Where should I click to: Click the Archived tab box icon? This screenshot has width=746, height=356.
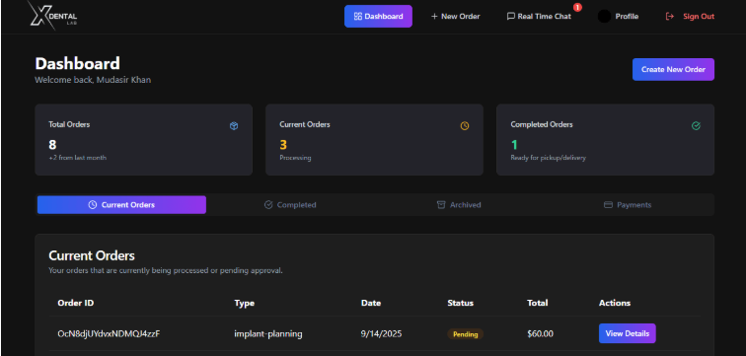(x=441, y=205)
